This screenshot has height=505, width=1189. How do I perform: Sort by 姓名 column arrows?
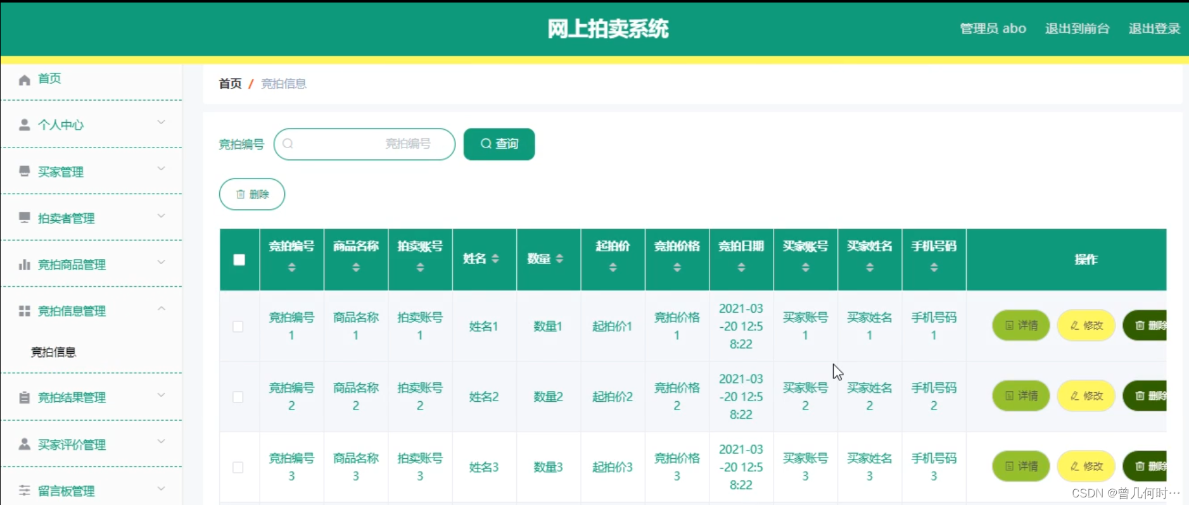(495, 259)
